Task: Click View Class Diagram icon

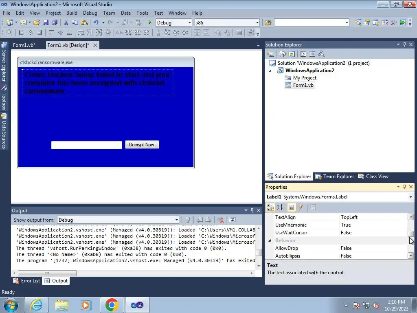Action: [x=321, y=54]
